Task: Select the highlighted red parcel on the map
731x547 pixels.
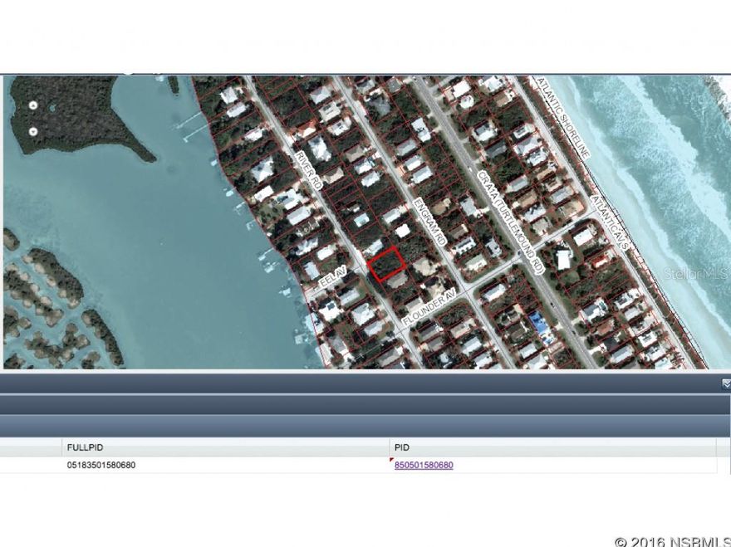Action: (386, 264)
